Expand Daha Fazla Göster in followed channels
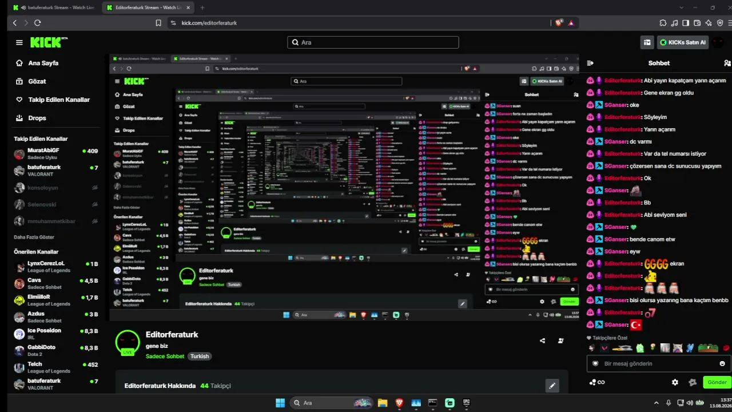This screenshot has height=412, width=732. click(34, 237)
